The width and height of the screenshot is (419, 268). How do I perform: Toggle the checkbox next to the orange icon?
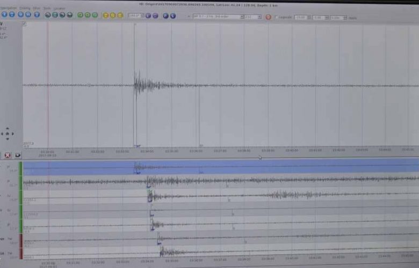click(276, 17)
